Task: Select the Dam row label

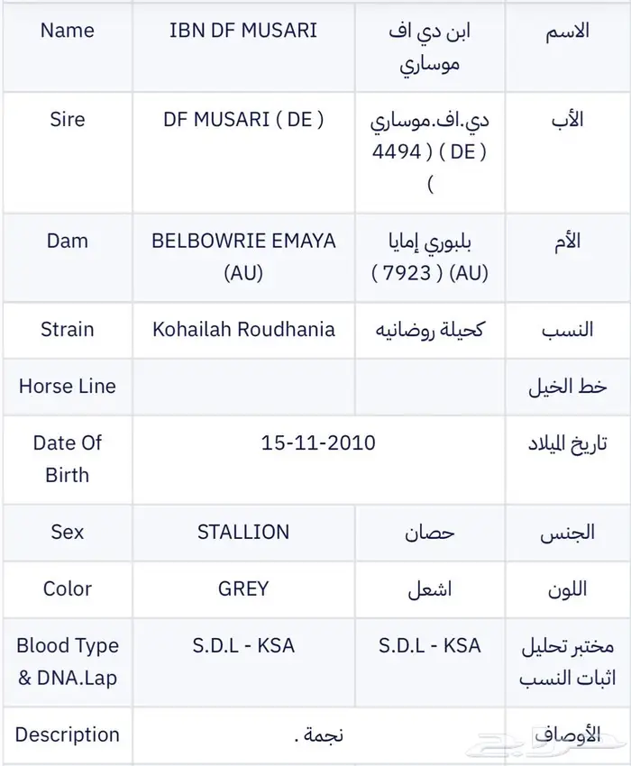Action: pyautogui.click(x=67, y=241)
